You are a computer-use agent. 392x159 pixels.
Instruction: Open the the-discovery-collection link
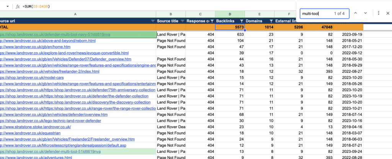pyautogui.click(x=75, y=102)
